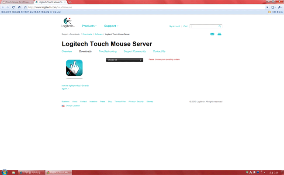Open the Support Community tab
The height and width of the screenshot is (175, 284).
(x=135, y=51)
